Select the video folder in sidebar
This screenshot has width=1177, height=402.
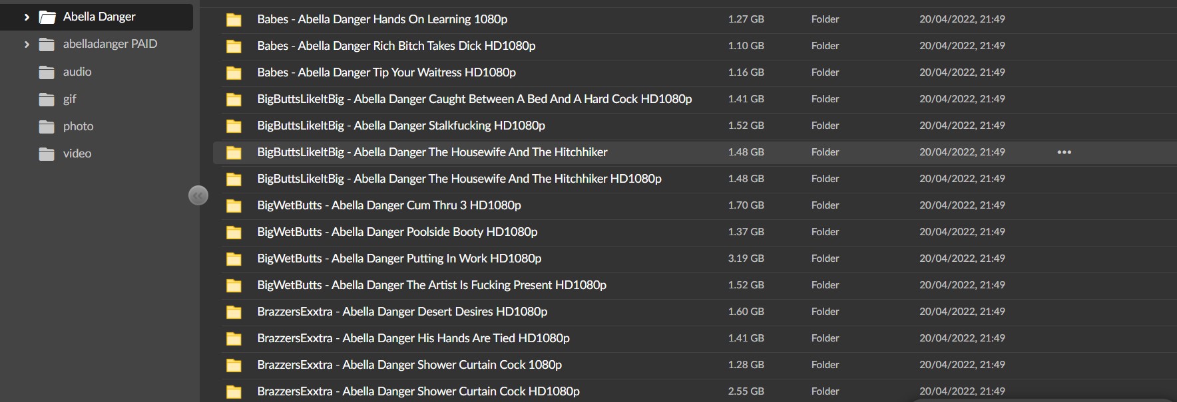pyautogui.click(x=77, y=153)
